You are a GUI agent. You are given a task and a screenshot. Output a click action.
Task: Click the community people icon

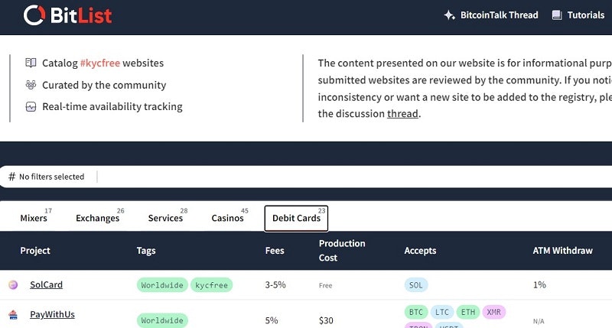click(31, 85)
